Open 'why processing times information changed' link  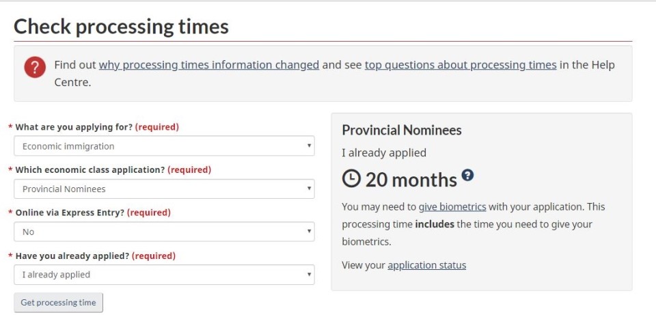pyautogui.click(x=209, y=66)
